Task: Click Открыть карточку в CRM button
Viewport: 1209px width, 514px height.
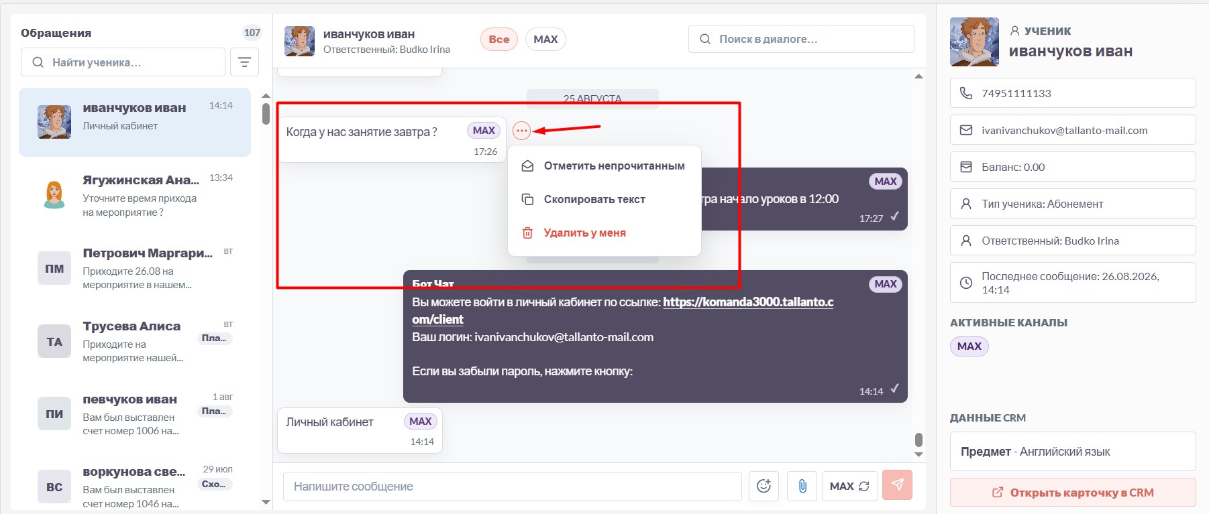Action: 1073,493
